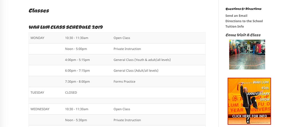Click CLICK HERE FOR INFO on banner
This screenshot has height=127, width=296.
(249, 116)
